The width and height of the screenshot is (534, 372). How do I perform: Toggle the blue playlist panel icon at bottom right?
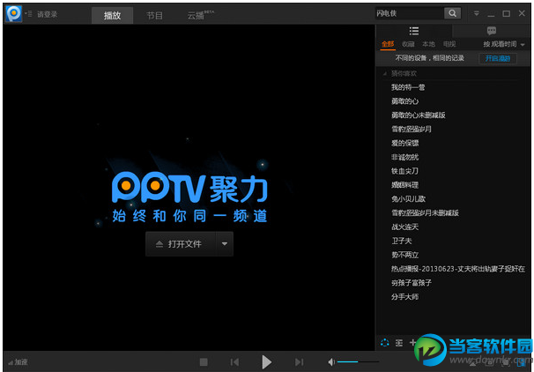[521, 364]
